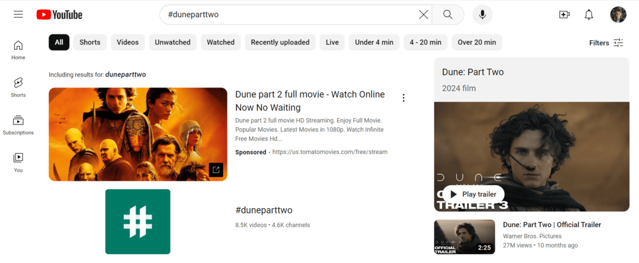Click the Sponsored label
The width and height of the screenshot is (639, 263).
[250, 152]
